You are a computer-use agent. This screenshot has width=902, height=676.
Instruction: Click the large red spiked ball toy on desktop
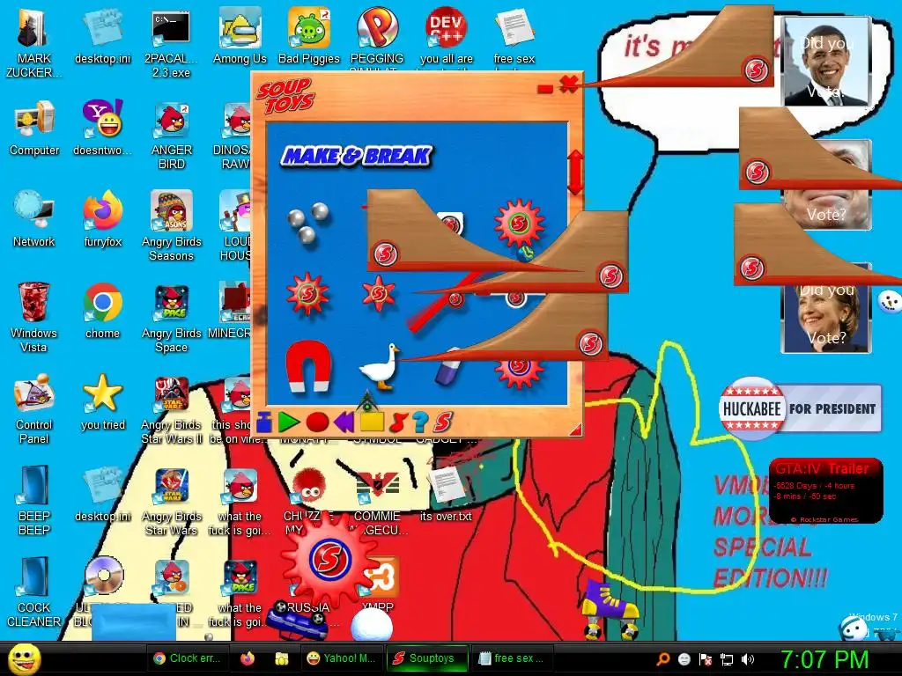pyautogui.click(x=329, y=558)
